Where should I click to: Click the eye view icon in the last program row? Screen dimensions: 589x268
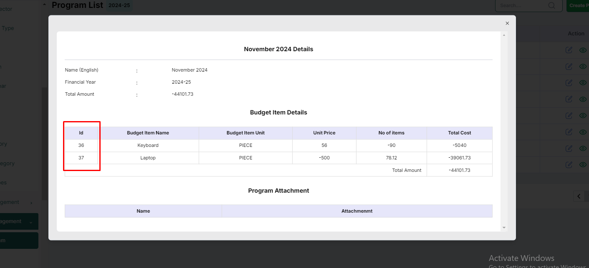583,165
